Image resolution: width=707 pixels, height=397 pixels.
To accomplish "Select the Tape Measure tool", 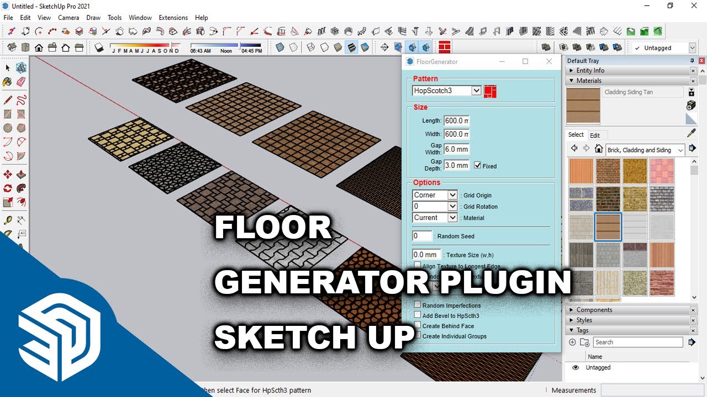I will [8, 221].
